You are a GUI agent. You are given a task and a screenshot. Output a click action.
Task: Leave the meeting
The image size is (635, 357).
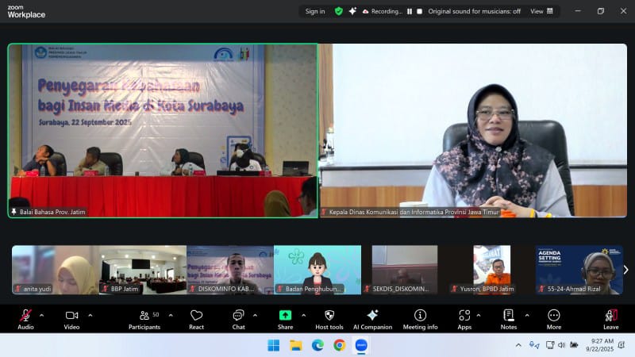pyautogui.click(x=610, y=318)
